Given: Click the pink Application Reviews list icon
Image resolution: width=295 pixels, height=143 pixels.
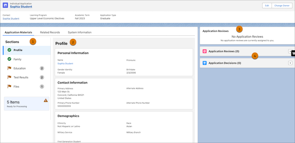Looking at the screenshot, I should (205, 51).
